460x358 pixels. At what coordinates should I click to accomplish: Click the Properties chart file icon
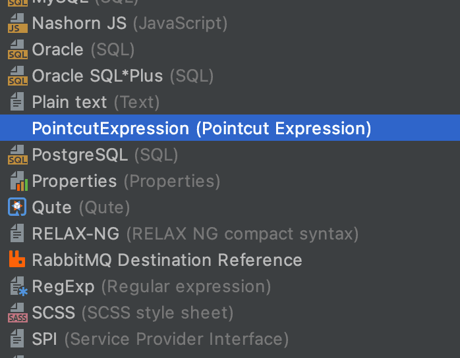[18, 181]
